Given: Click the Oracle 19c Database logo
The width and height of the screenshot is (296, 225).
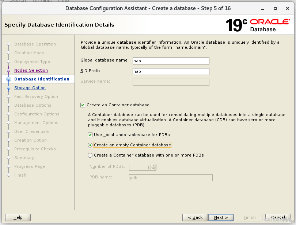Looking at the screenshot, I should click(258, 25).
